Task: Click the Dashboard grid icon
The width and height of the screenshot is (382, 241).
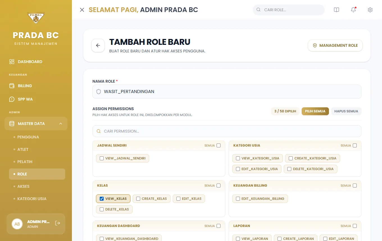Action: (x=12, y=62)
